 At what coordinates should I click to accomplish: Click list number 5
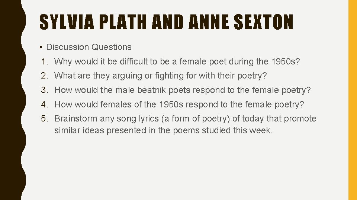(44, 119)
